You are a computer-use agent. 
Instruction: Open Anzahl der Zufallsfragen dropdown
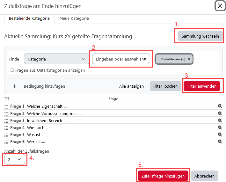[x=15, y=159]
